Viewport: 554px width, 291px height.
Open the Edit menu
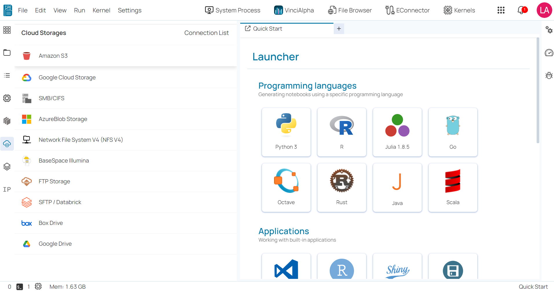[x=41, y=10]
